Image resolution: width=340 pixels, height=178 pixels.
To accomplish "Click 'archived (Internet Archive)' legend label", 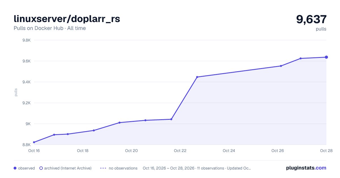I will [x=68, y=168].
